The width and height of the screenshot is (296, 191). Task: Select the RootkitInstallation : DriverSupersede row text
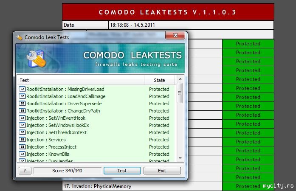click(64, 104)
